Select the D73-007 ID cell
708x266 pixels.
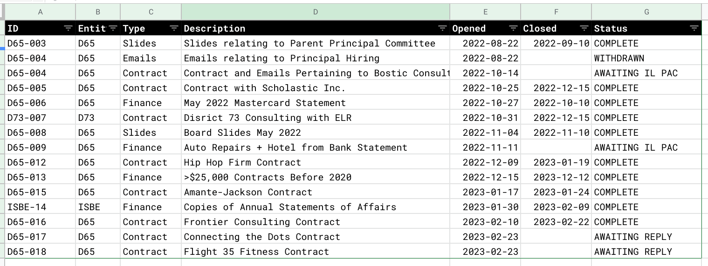40,118
